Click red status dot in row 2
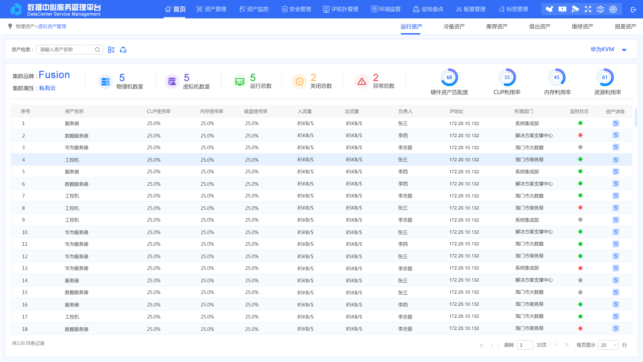 point(580,135)
